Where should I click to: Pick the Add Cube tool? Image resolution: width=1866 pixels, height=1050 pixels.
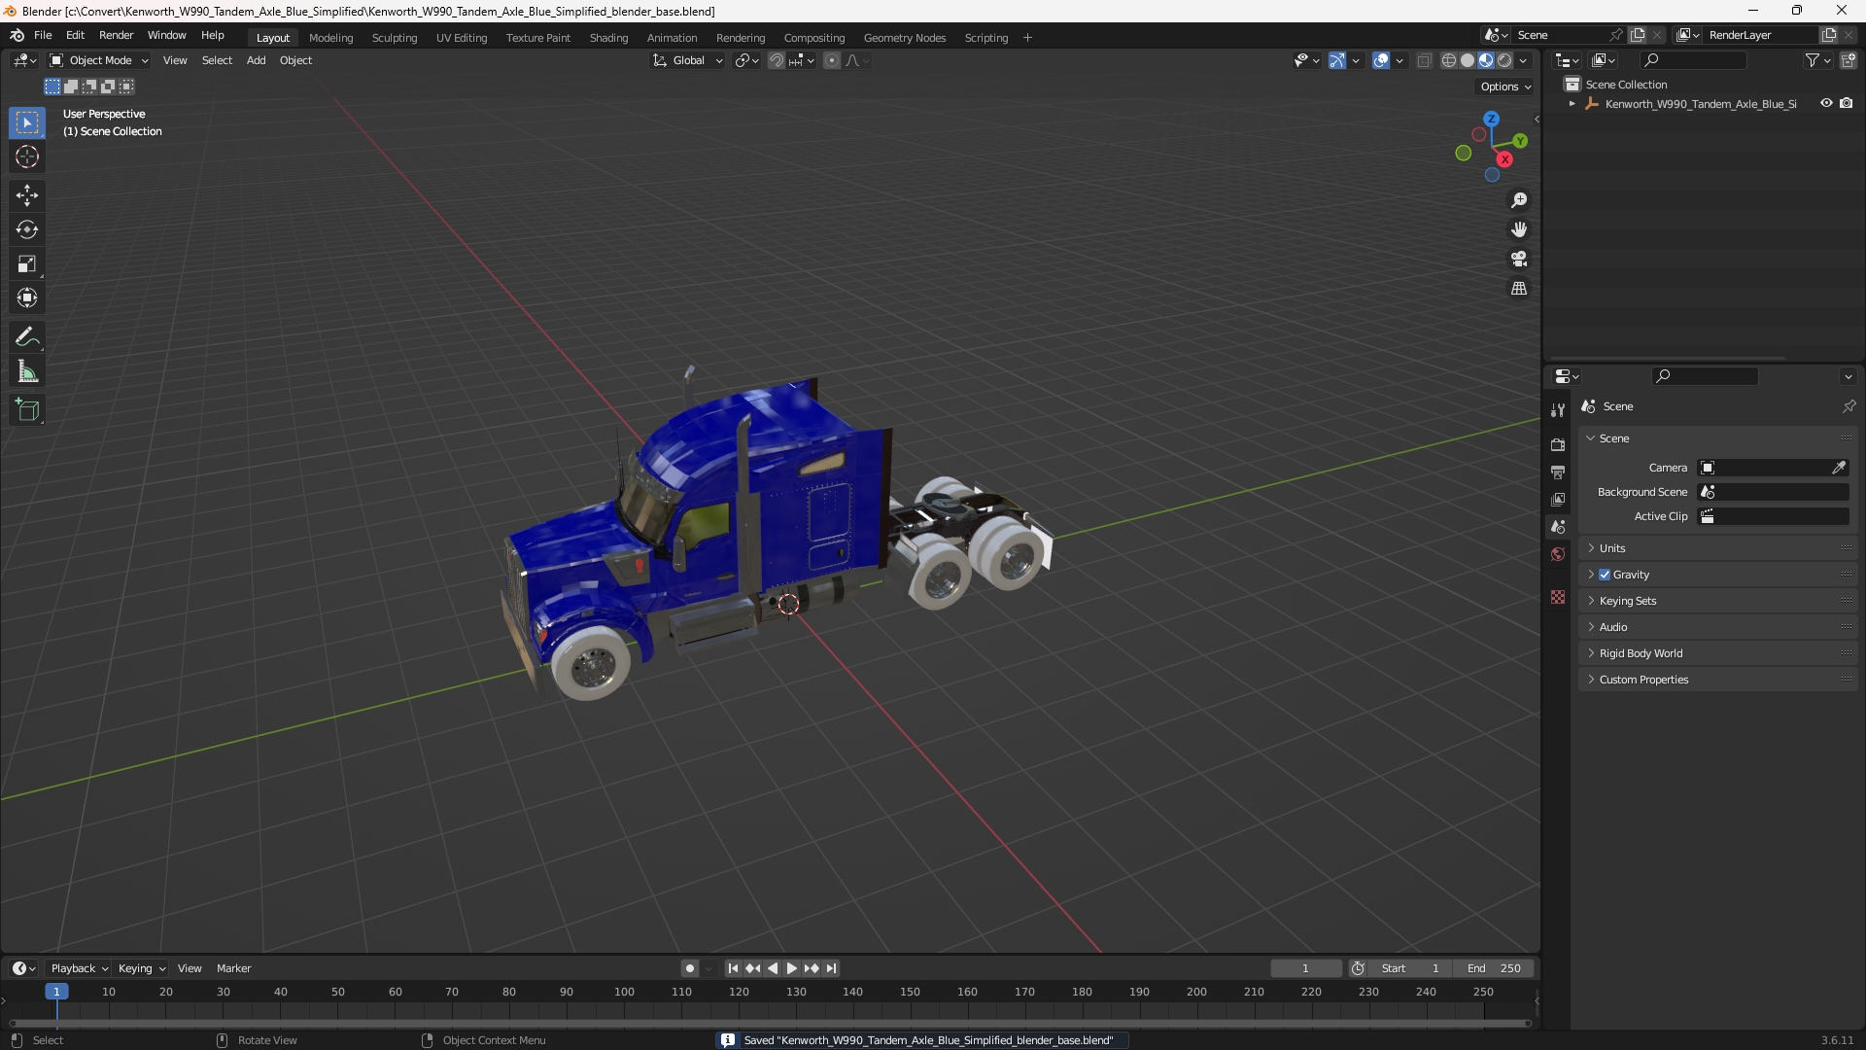[x=27, y=410]
